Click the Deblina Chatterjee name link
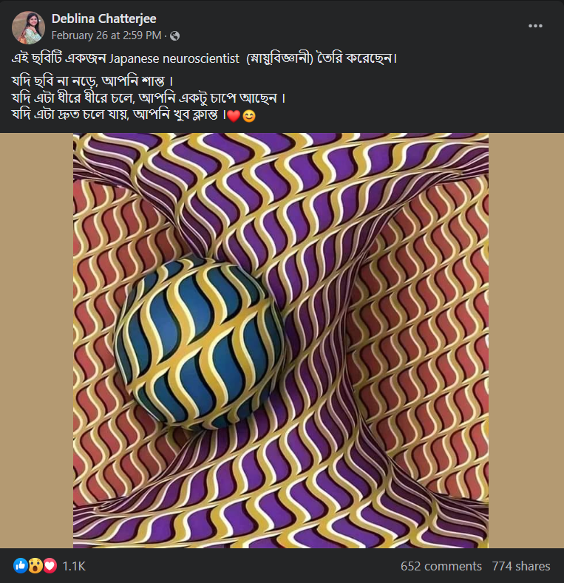This screenshot has height=583, width=564. click(x=103, y=18)
